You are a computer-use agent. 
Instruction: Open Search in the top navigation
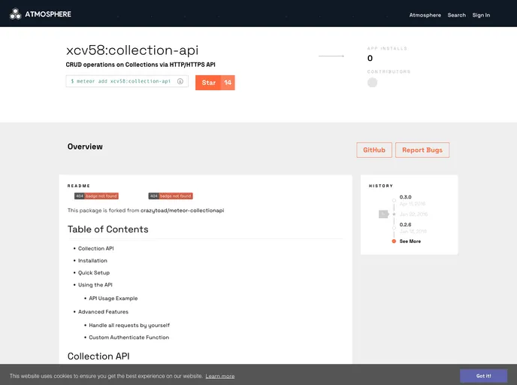coord(457,15)
